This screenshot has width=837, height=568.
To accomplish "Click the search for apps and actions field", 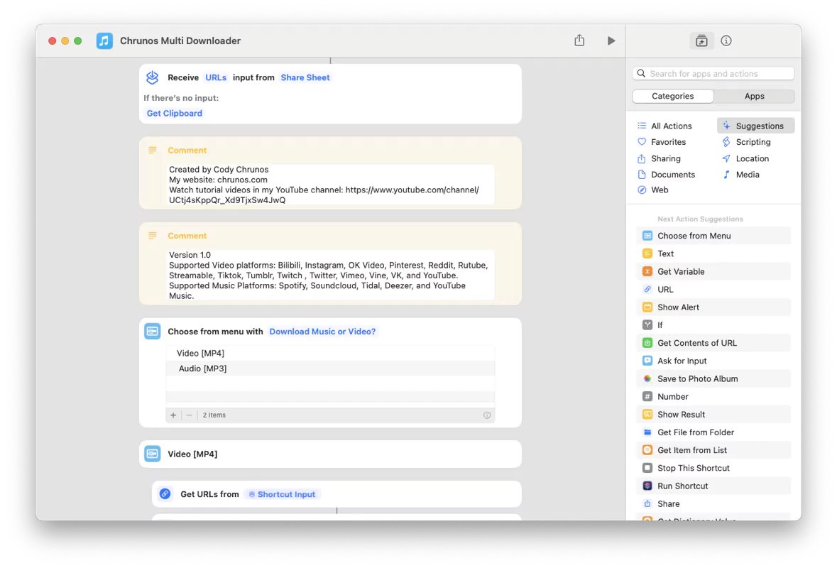I will tap(713, 74).
